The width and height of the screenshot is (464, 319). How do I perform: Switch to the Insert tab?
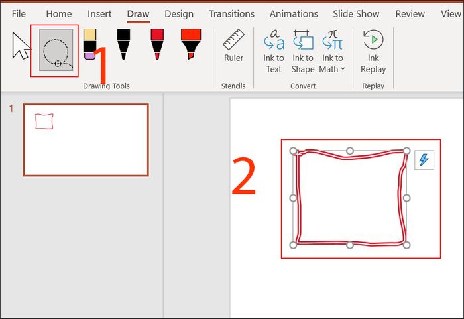pyautogui.click(x=99, y=14)
